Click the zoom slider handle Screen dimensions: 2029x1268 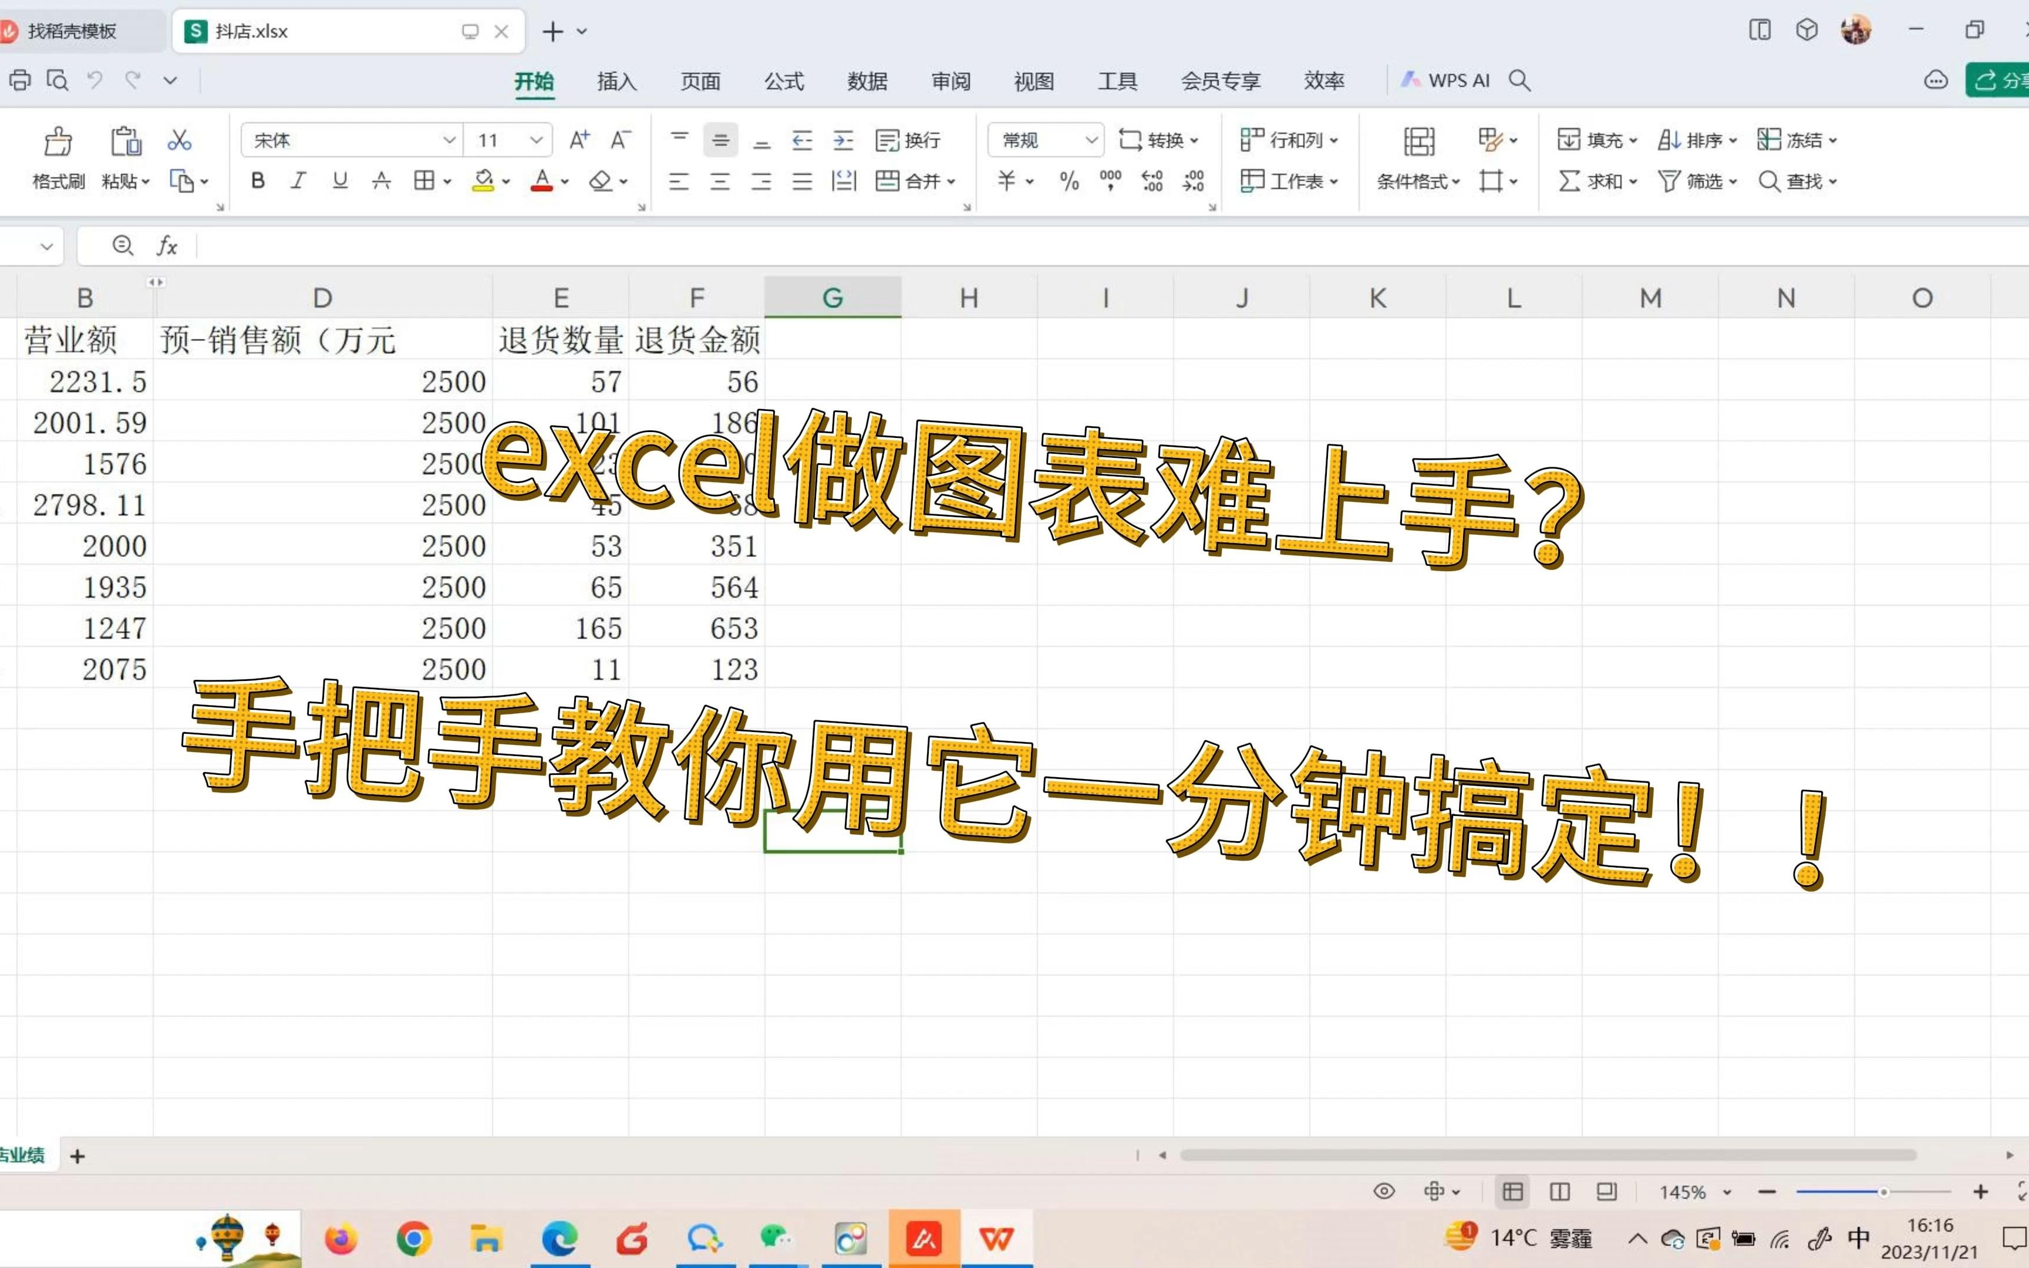coord(1883,1192)
